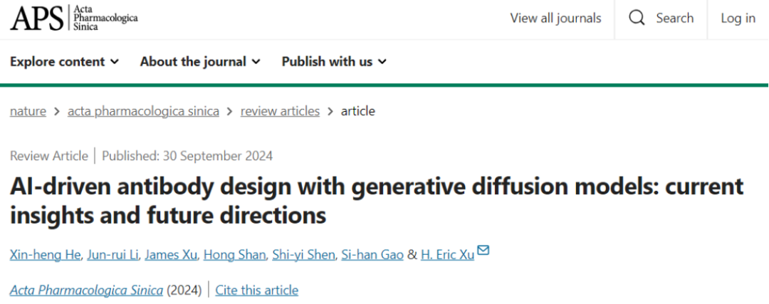Viewport: 769px width, 304px height.
Task: Open author Shi-yi Shen's link
Action: click(x=303, y=255)
